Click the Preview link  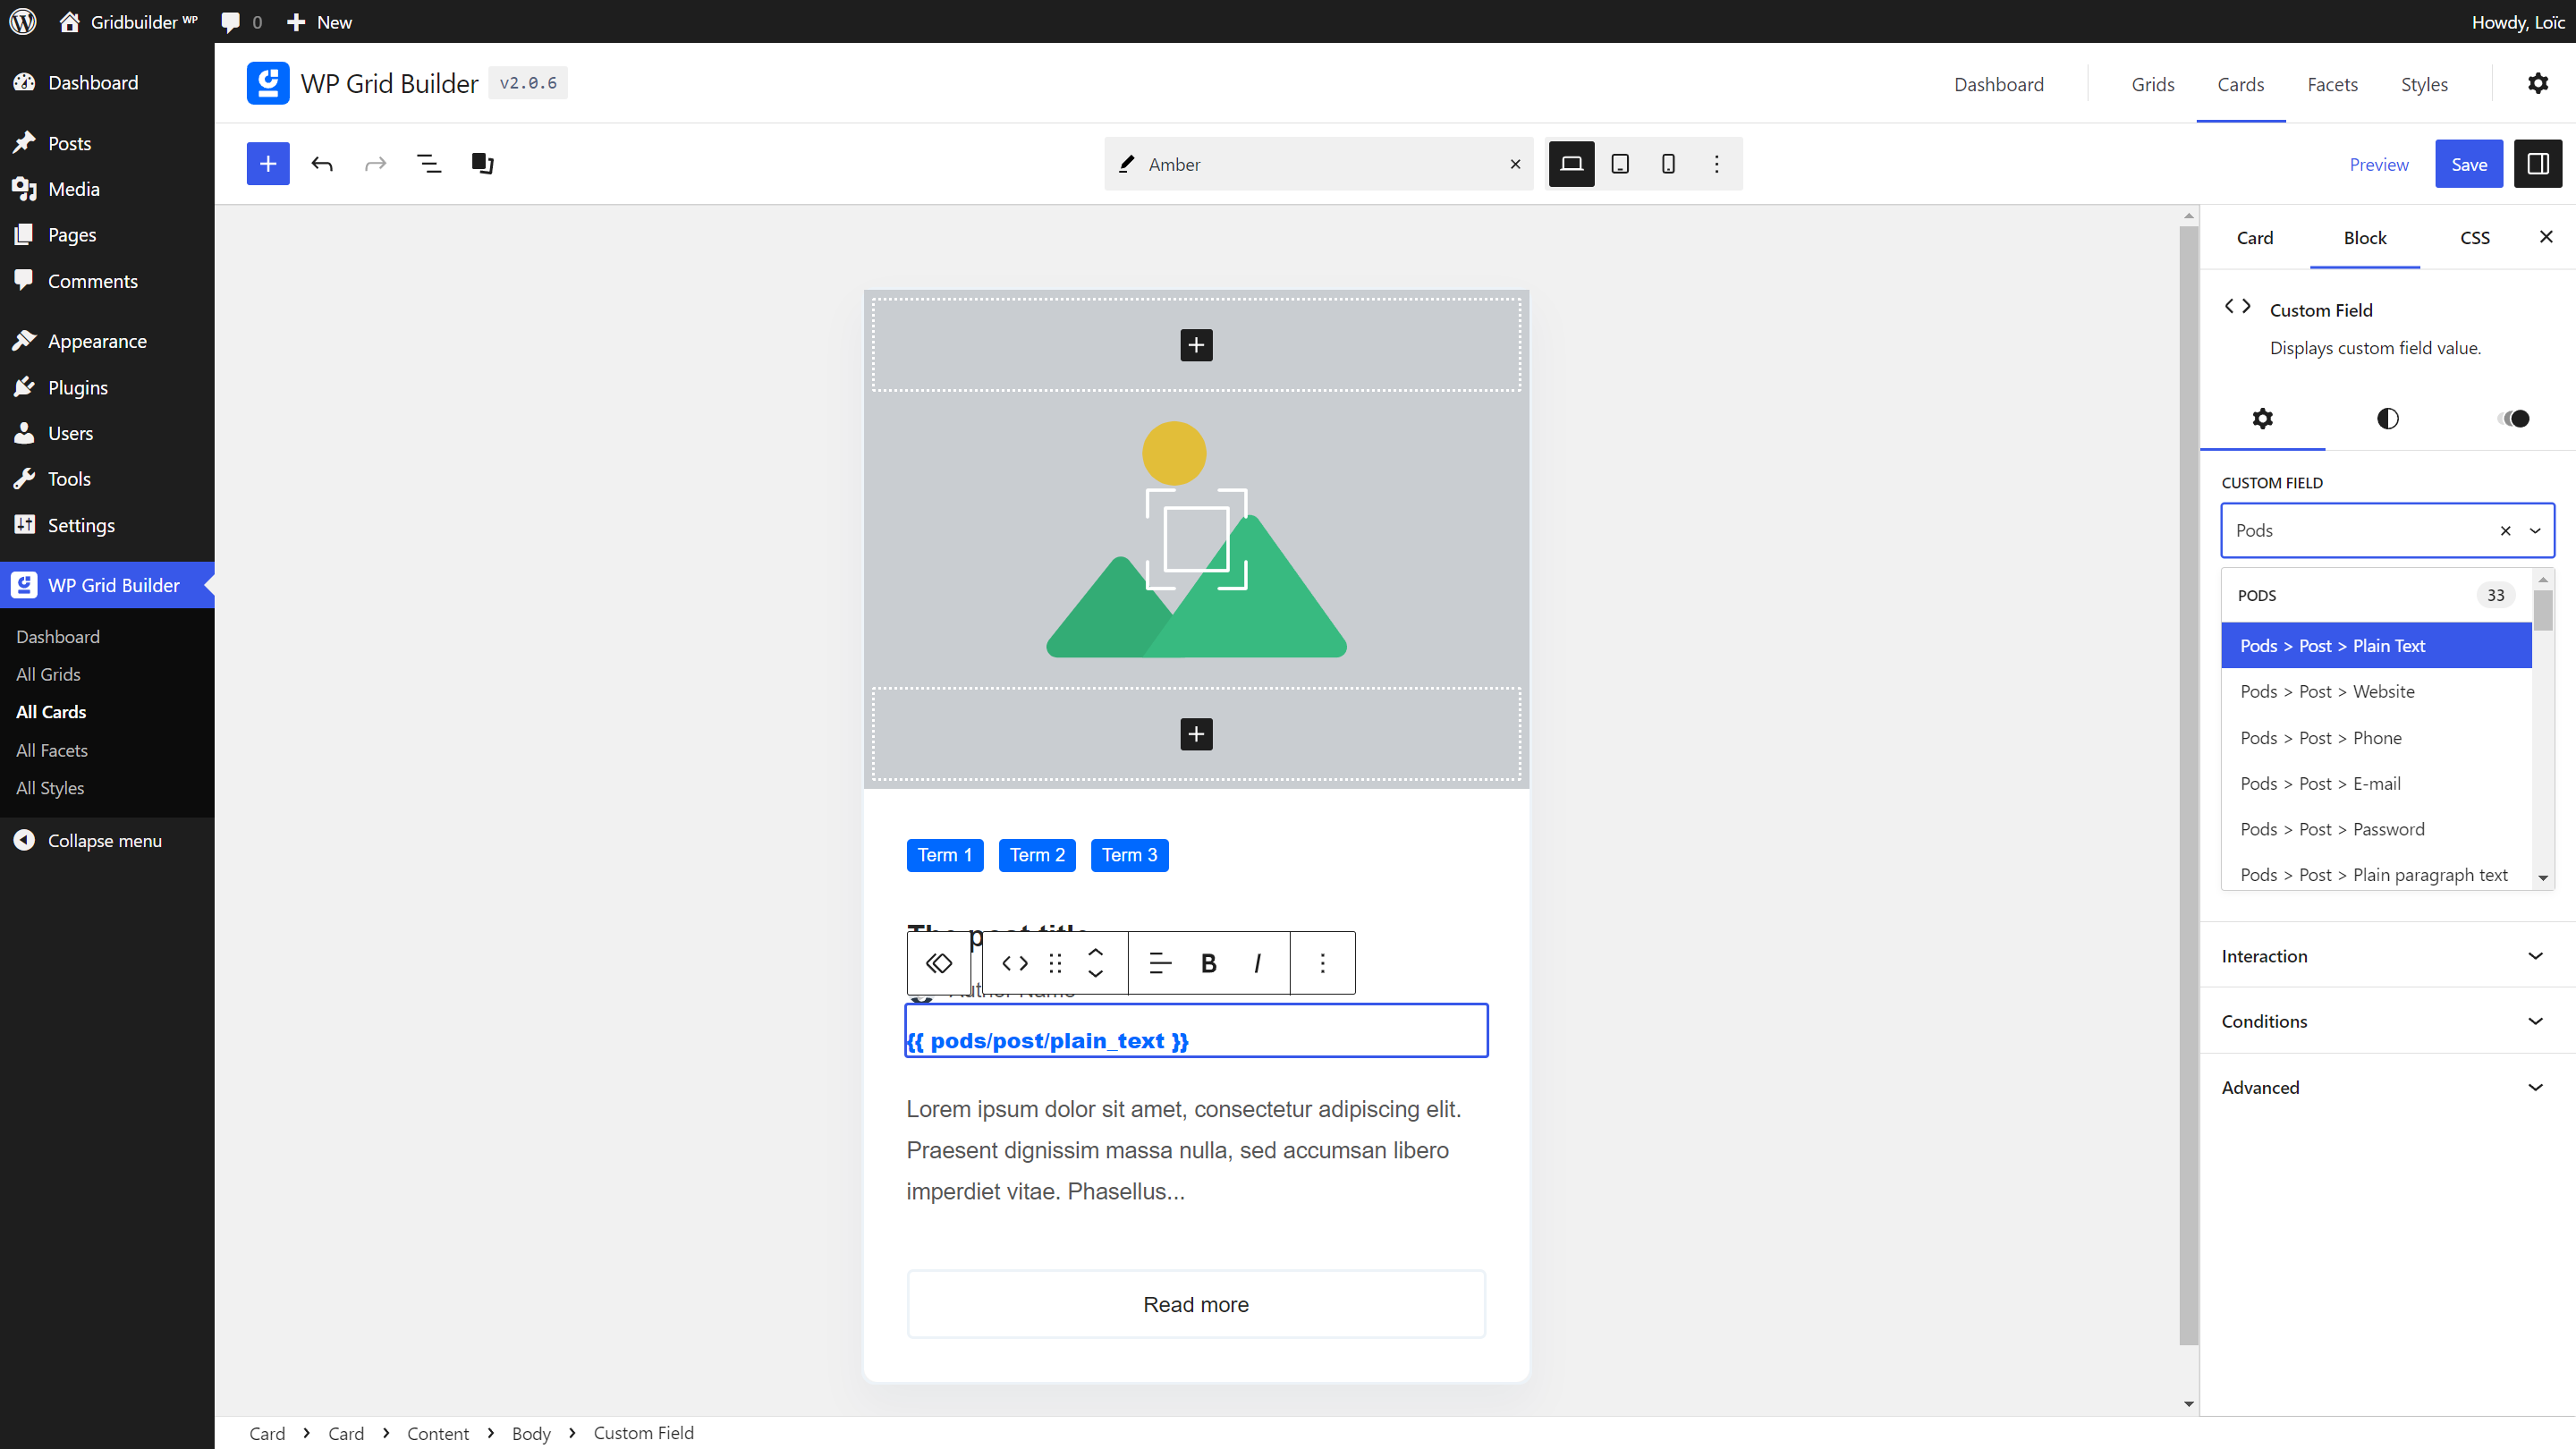[2379, 163]
